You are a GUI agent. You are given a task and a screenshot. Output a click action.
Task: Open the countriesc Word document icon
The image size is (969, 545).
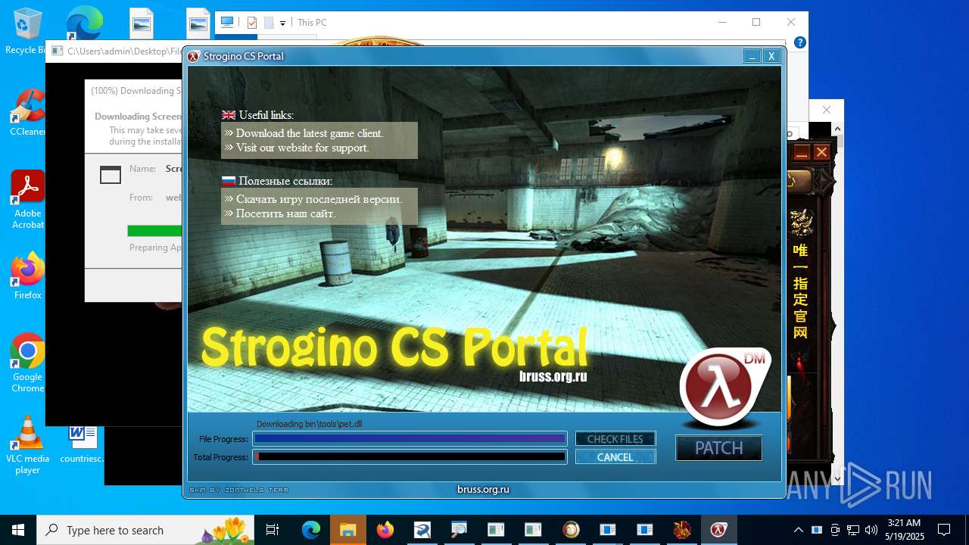[82, 444]
